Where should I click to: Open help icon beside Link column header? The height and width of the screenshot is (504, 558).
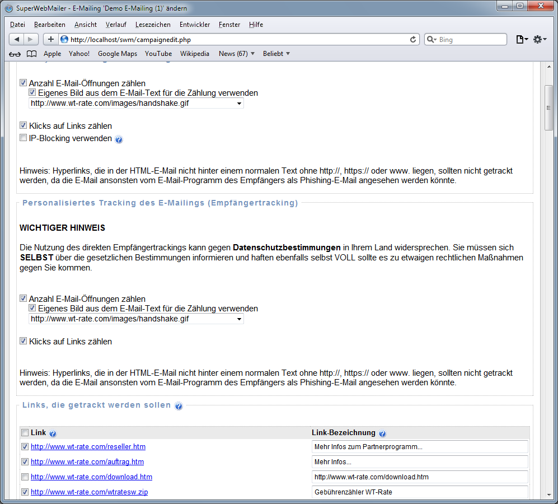pyautogui.click(x=53, y=433)
